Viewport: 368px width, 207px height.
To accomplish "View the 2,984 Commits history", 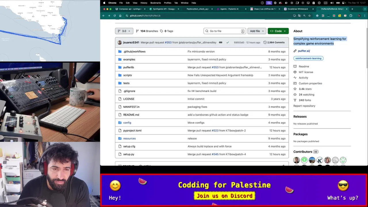I will tap(274, 43).
